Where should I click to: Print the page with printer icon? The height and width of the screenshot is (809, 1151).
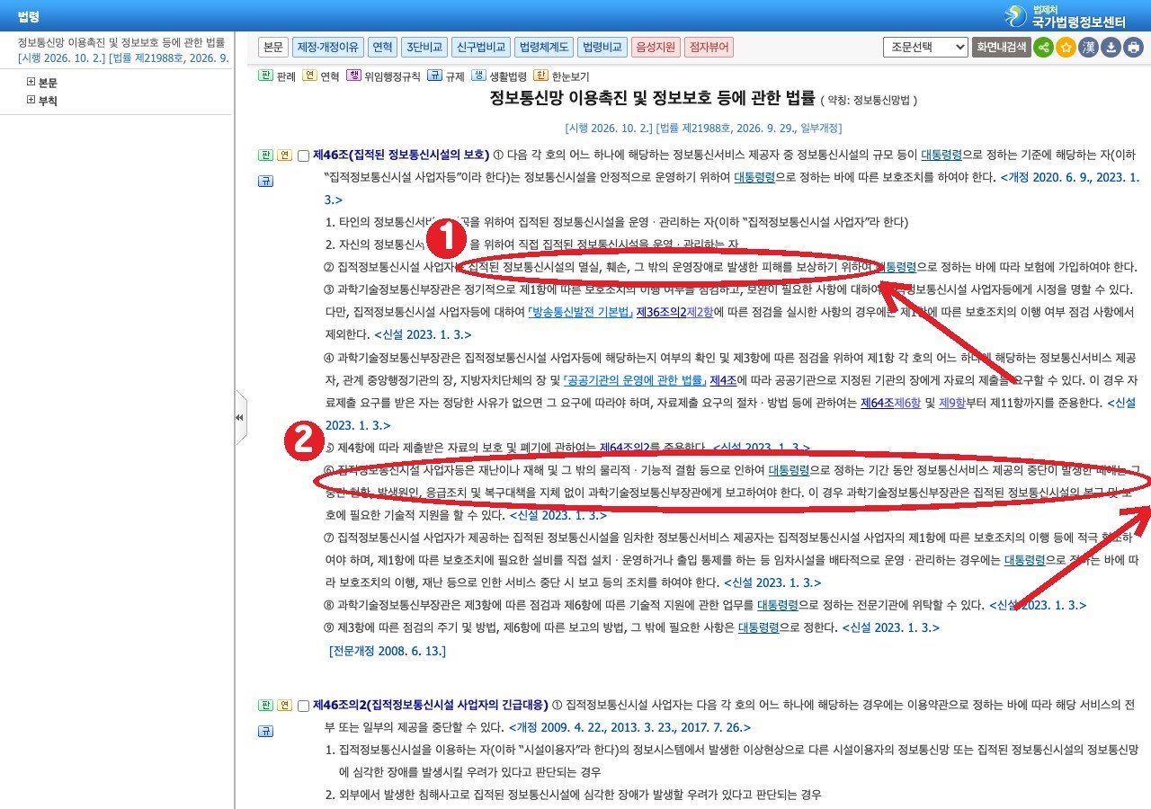pyautogui.click(x=1134, y=48)
